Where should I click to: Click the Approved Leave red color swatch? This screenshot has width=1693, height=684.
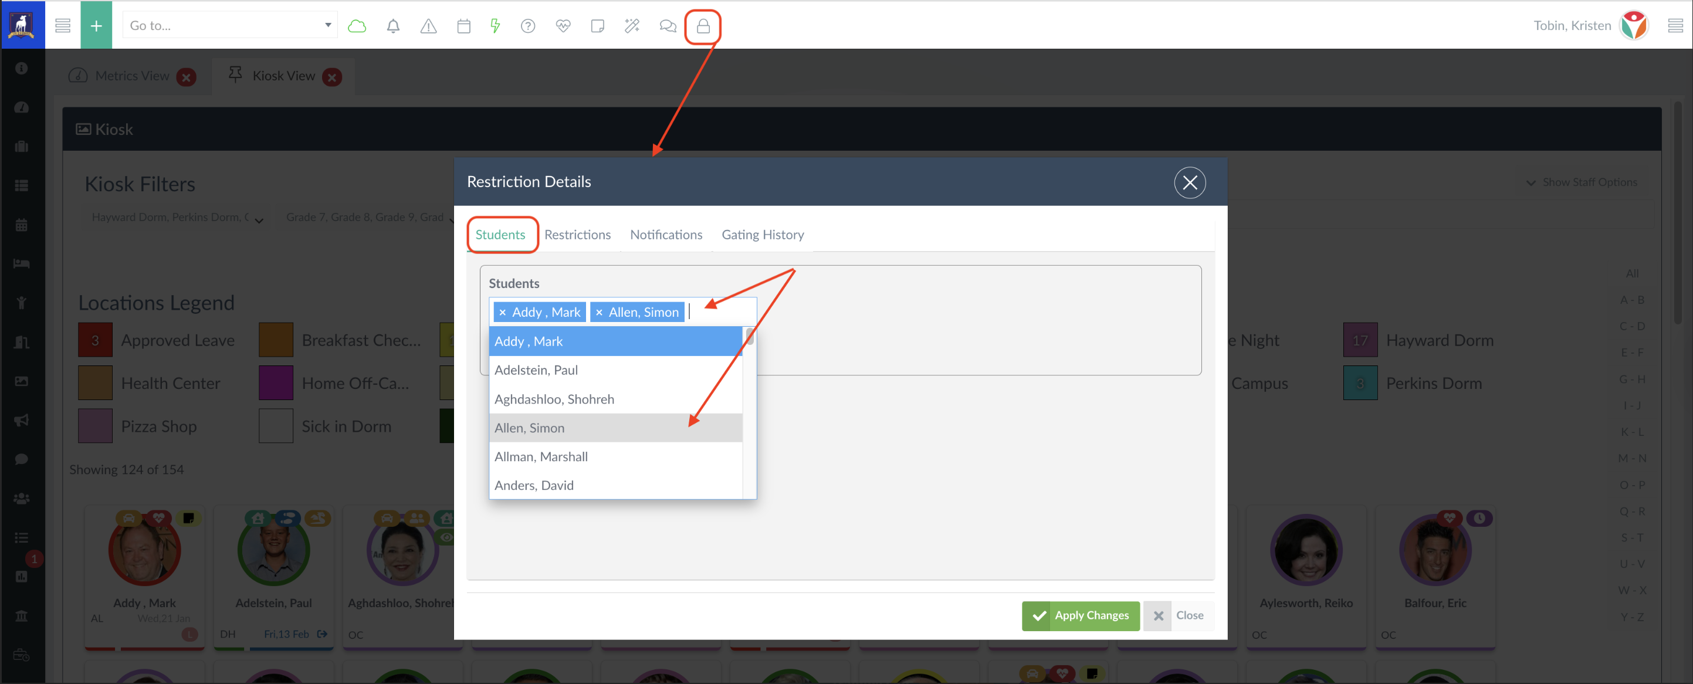click(x=95, y=340)
